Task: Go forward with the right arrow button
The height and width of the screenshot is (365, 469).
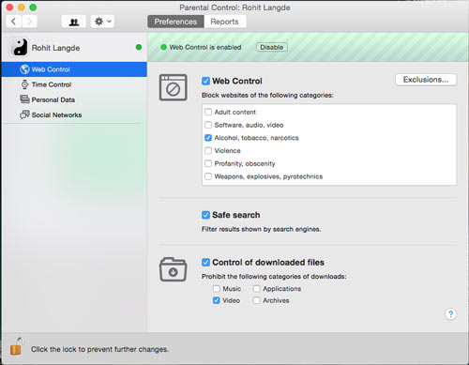Action: click(x=29, y=22)
